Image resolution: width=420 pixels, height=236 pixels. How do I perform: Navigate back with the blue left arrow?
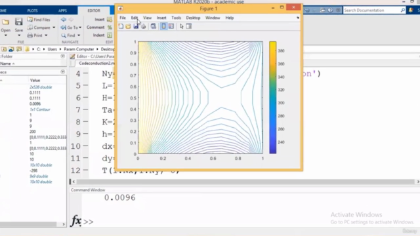[64, 20]
